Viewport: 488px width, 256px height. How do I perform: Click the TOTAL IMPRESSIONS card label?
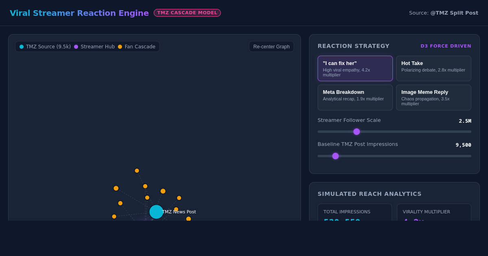point(347,212)
